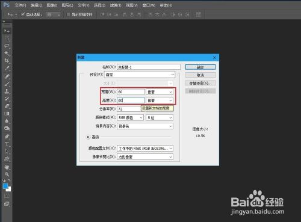Open the 视图(V) menu
The width and height of the screenshot is (301, 222).
(x=132, y=5)
